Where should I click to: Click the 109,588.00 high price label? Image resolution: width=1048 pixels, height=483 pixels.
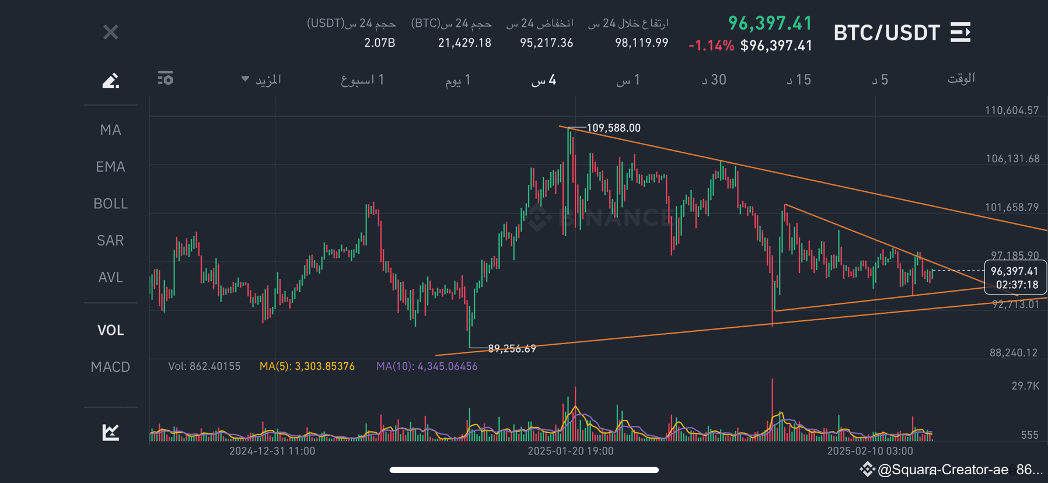(x=613, y=128)
